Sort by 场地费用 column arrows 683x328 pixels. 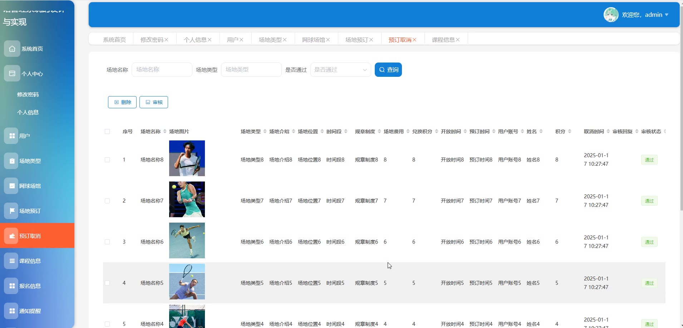click(408, 131)
